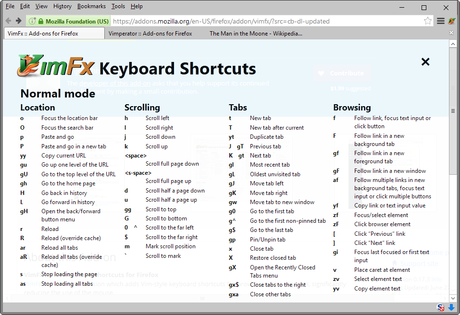Click 'Scroll half a page up' text
The image size is (460, 315).
(x=171, y=200)
